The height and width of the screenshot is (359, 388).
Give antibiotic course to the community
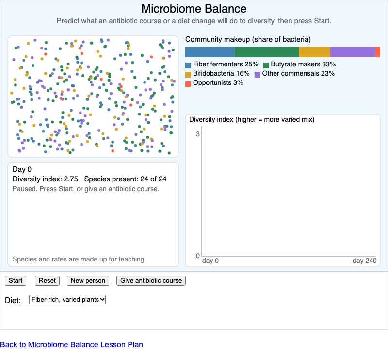point(151,280)
